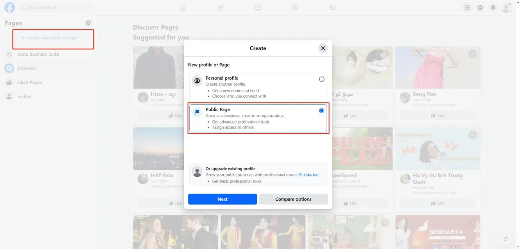
Task: Select the Personal profile radio button
Action: click(x=321, y=79)
